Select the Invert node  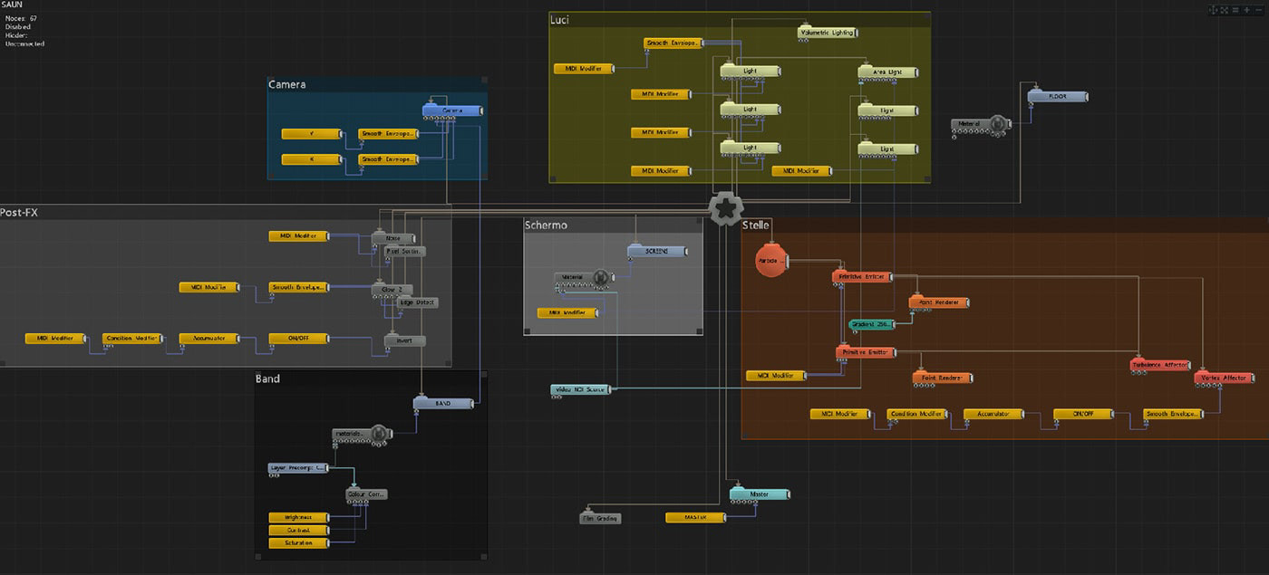point(404,340)
